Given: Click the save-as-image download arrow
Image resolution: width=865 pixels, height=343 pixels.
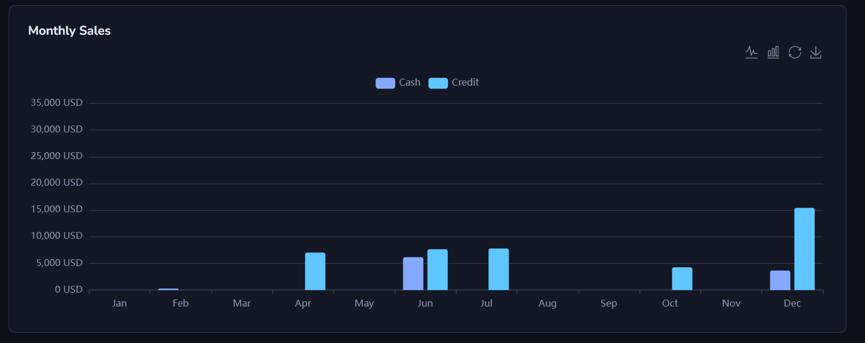Looking at the screenshot, I should 816,52.
